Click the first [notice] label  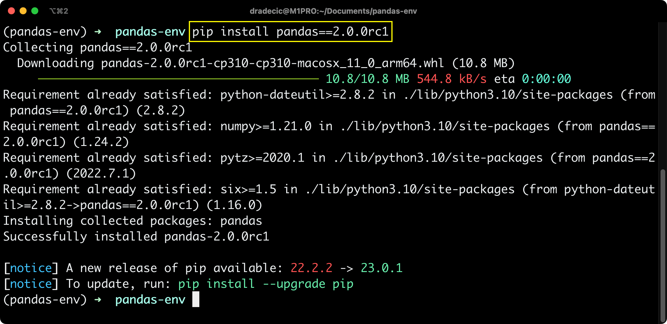[30, 268]
